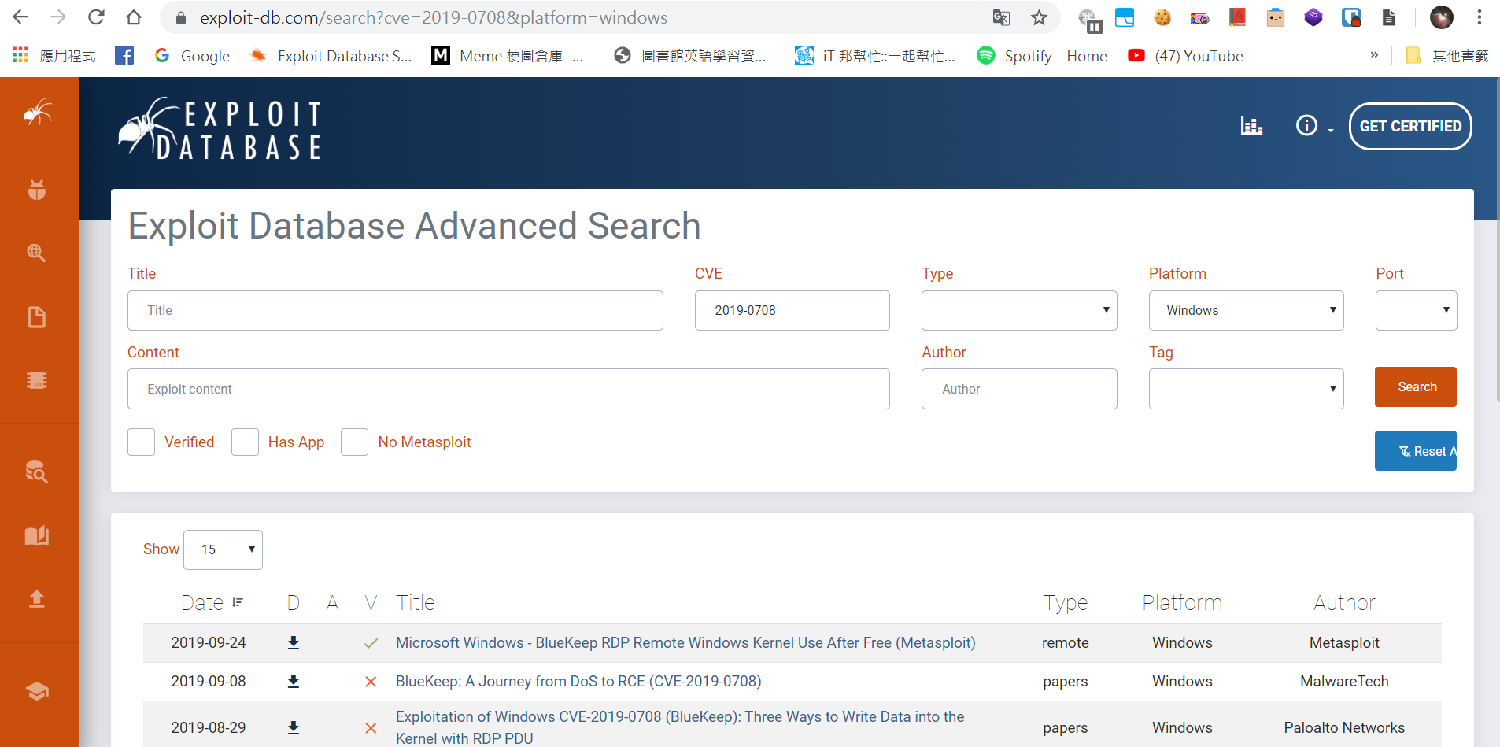Open the Platform dropdown showing Windows

(x=1246, y=310)
